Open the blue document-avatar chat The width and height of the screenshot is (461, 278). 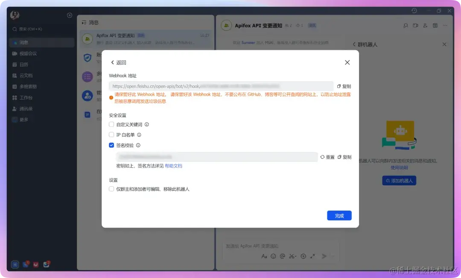click(x=88, y=115)
